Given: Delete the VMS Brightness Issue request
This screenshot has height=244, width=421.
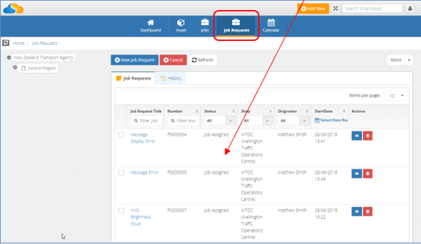Looking at the screenshot, I should coord(367,212).
